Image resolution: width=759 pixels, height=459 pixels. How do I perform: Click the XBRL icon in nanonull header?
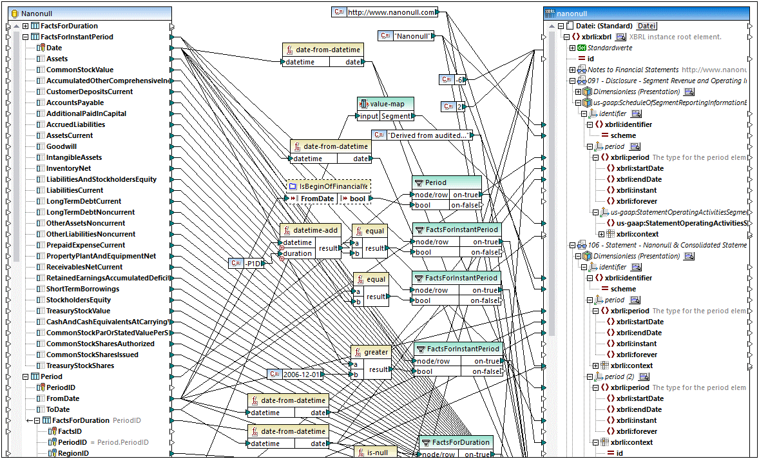(550, 13)
